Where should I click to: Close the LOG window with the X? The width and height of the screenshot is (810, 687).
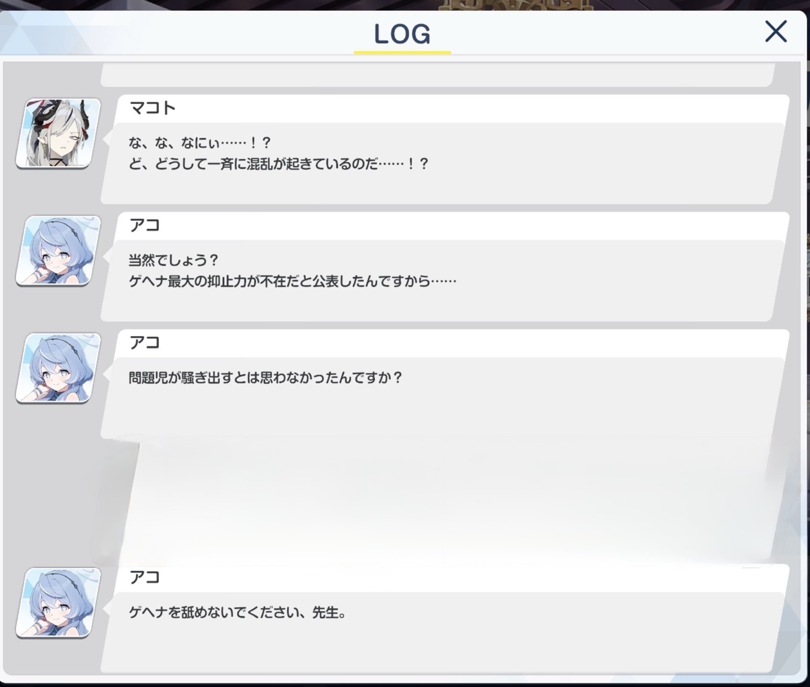click(776, 32)
